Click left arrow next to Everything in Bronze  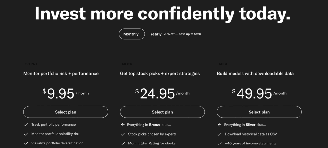coord(123,125)
